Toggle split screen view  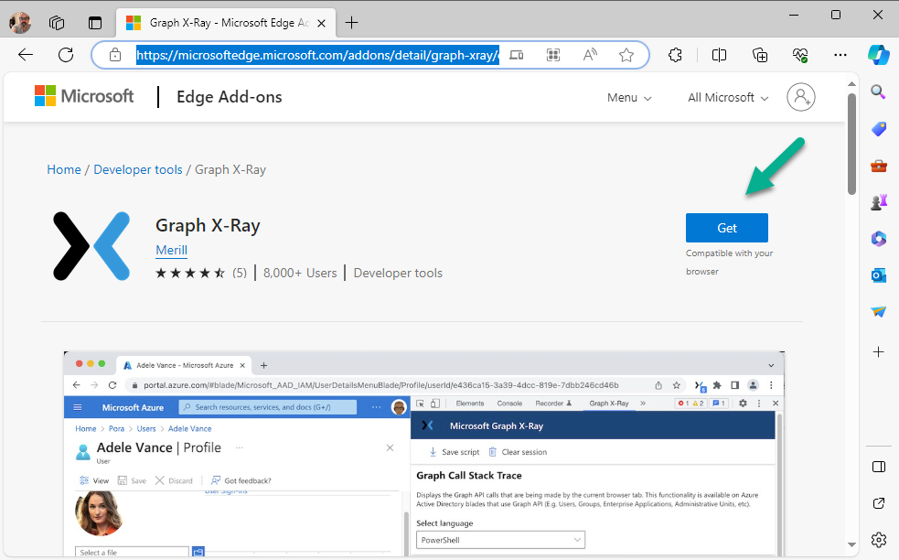pos(719,55)
